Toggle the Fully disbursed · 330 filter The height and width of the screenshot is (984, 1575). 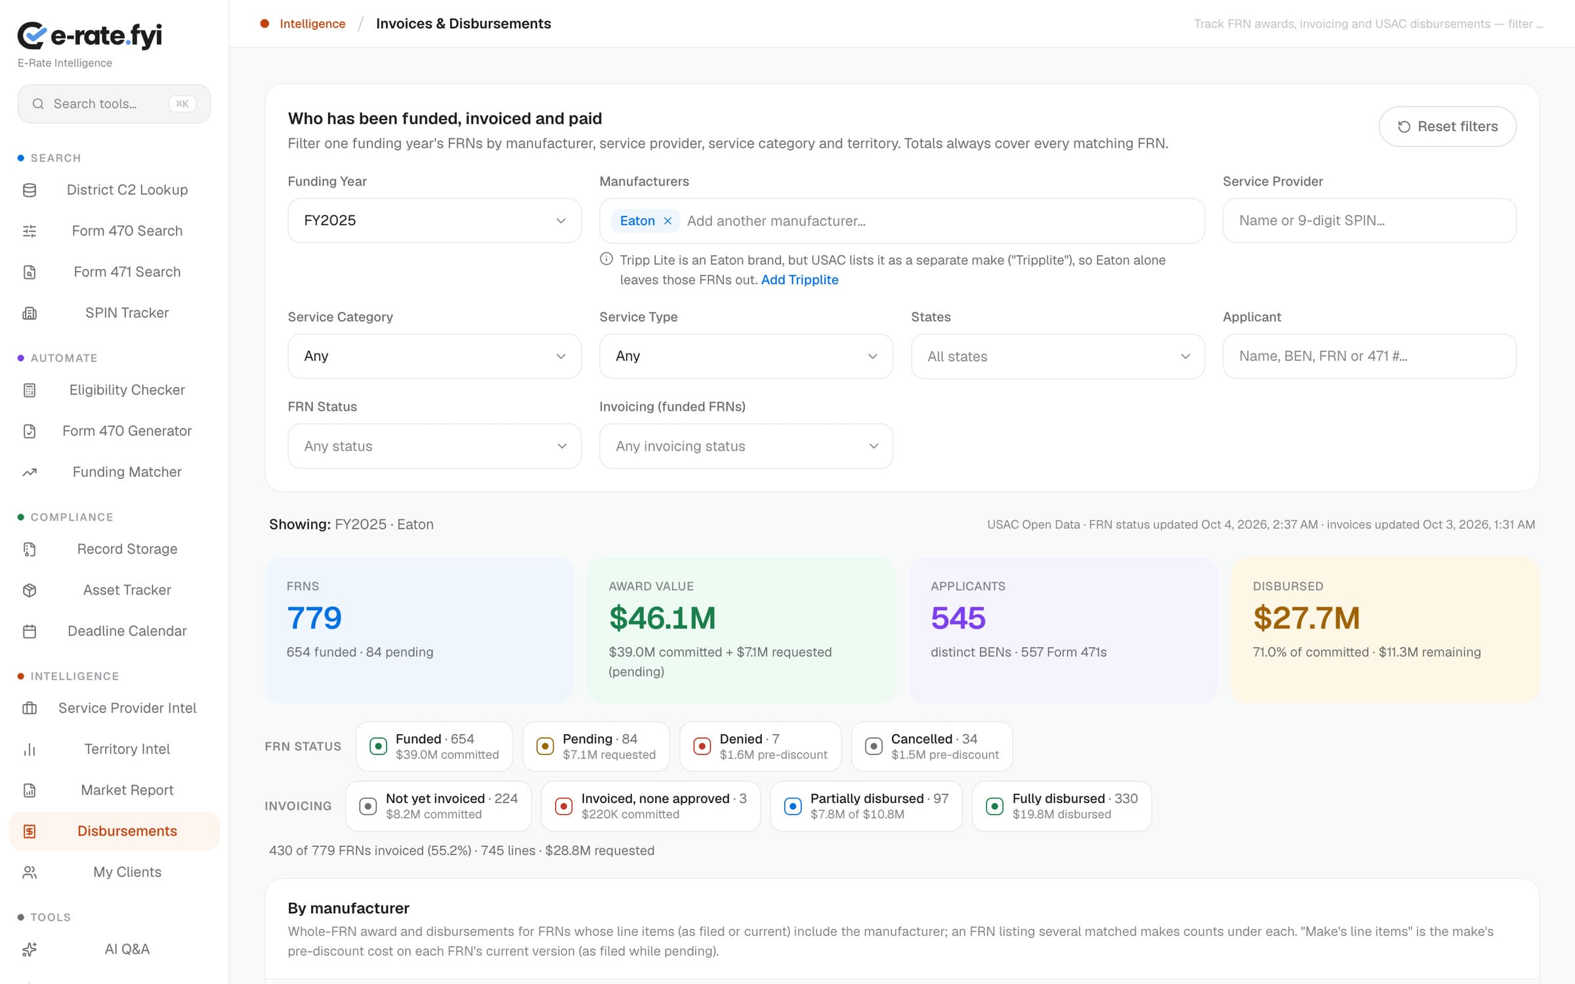click(1062, 806)
